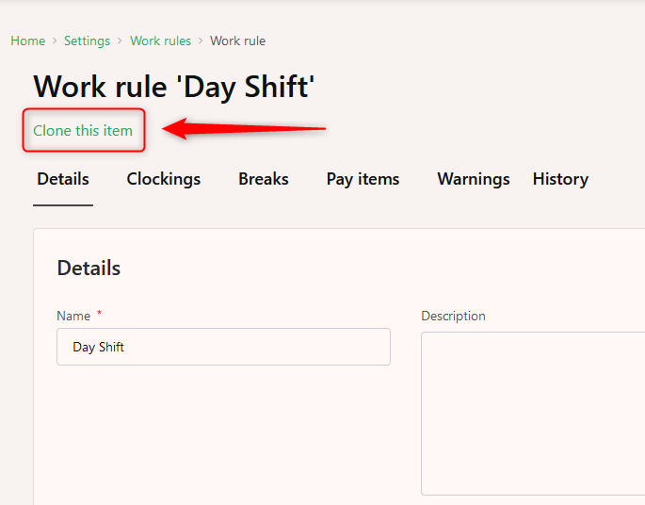This screenshot has height=505, width=645.
Task: Click the chevron separator after Home
Action: pos(55,41)
